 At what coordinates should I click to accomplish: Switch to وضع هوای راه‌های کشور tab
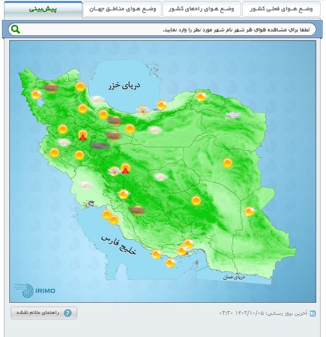click(x=201, y=9)
